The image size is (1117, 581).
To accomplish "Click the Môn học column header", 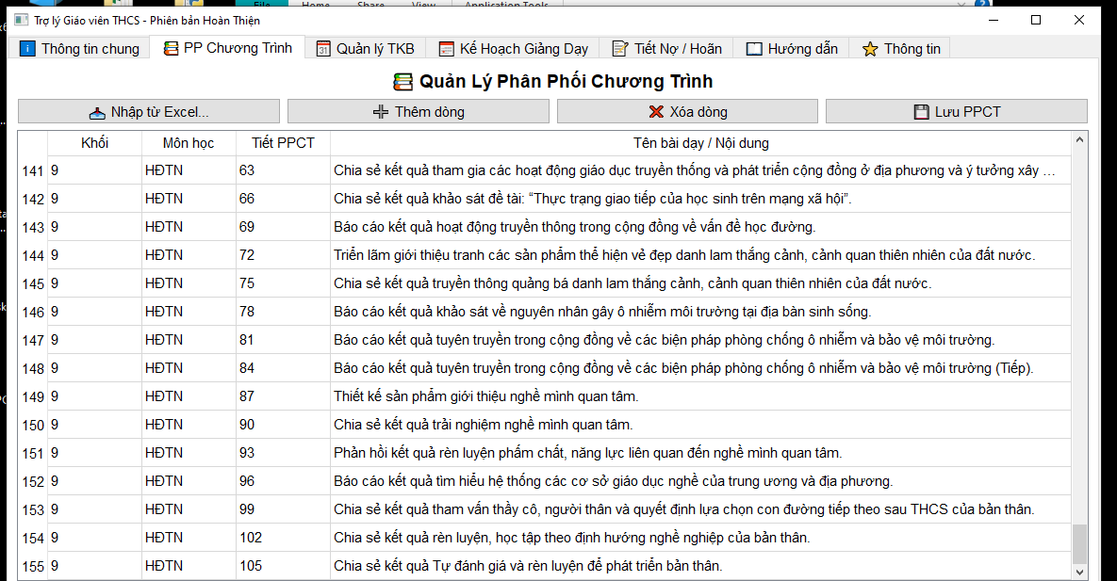I will (x=189, y=143).
